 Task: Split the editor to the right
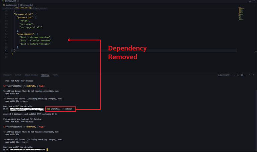250,1
